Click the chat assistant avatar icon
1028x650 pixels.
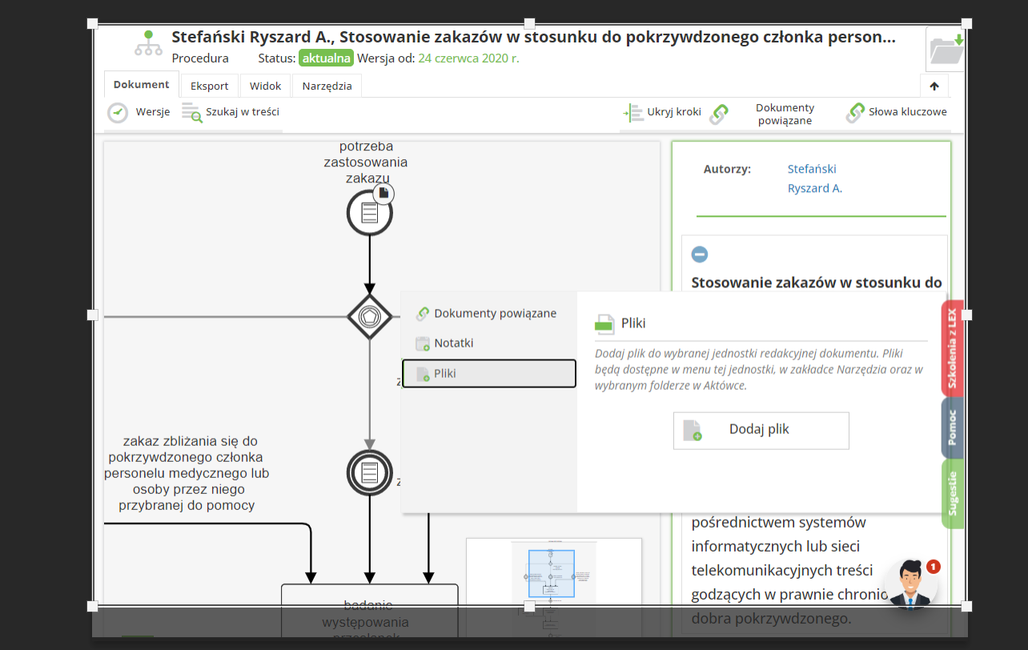click(x=910, y=584)
